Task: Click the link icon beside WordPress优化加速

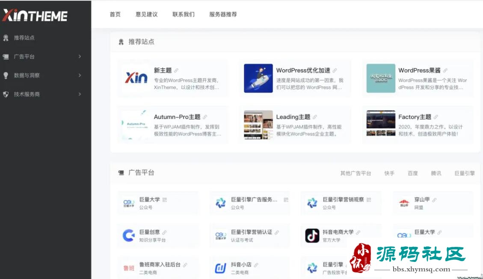Action: click(335, 71)
